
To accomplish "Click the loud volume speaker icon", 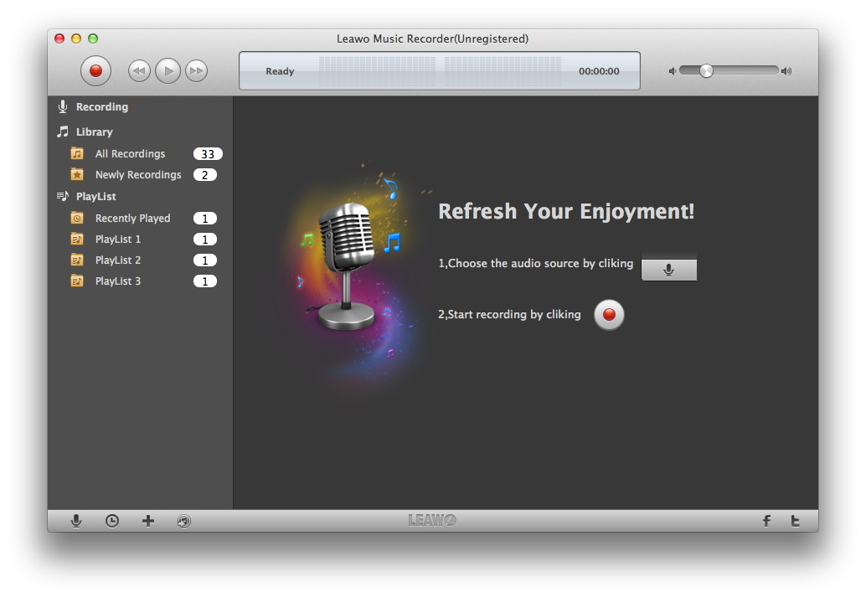I will click(x=786, y=71).
